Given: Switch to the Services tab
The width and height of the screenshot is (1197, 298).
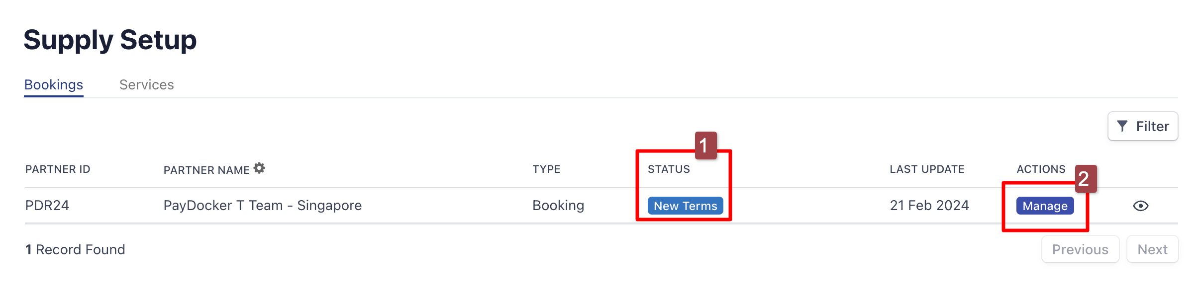Looking at the screenshot, I should pyautogui.click(x=147, y=85).
